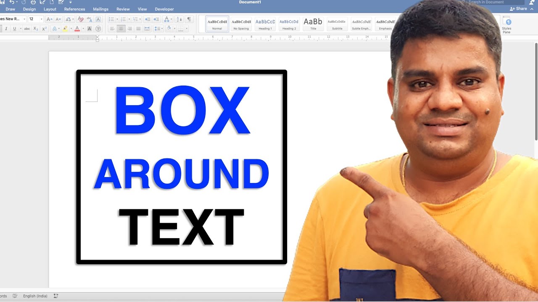Click the spelling and grammar check status icon
Viewport: 538px width, 302px height.
[x=15, y=296]
